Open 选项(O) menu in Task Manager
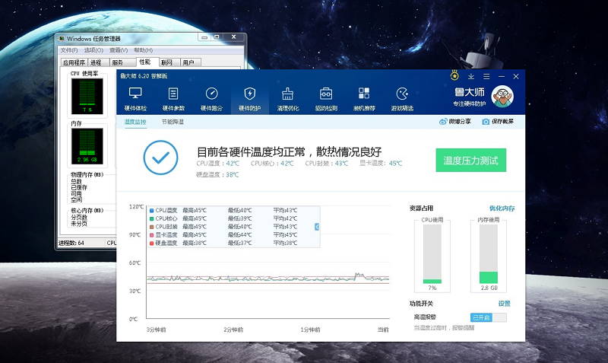The image size is (608, 363). (93, 50)
